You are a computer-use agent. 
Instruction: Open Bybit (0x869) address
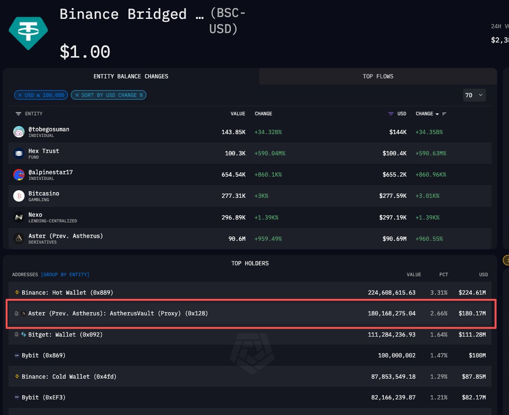(43, 356)
